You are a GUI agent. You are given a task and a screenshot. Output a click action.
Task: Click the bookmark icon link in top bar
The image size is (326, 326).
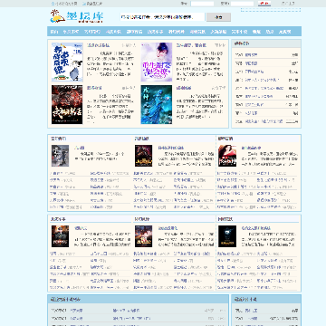coord(92,4)
